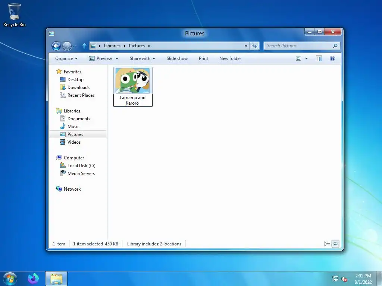The height and width of the screenshot is (286, 382).
Task: Click the Pictures breadcrumb in the address bar
Action: pyautogui.click(x=137, y=46)
